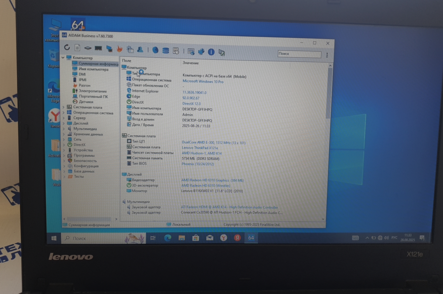443x294 pixels.
Task: Open Microsoft Edge from the taskbar
Action: (167, 238)
